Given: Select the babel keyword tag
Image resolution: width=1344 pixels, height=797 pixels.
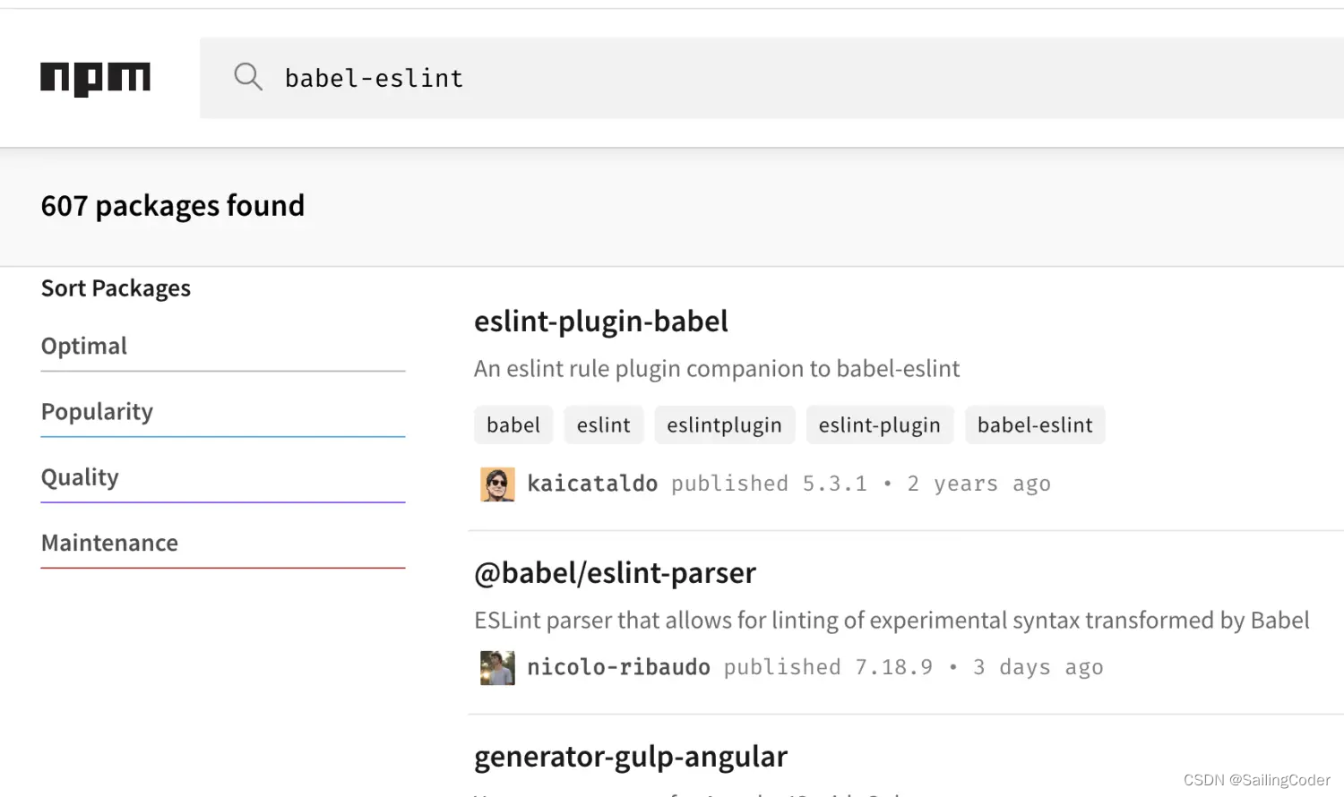Looking at the screenshot, I should pyautogui.click(x=513, y=425).
